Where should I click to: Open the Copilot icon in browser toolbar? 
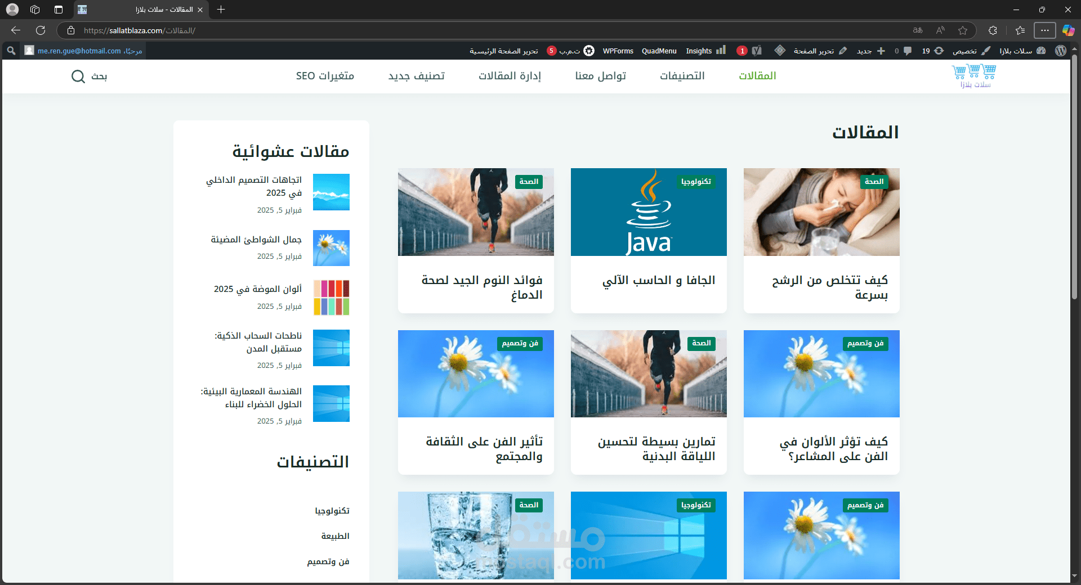click(1068, 30)
